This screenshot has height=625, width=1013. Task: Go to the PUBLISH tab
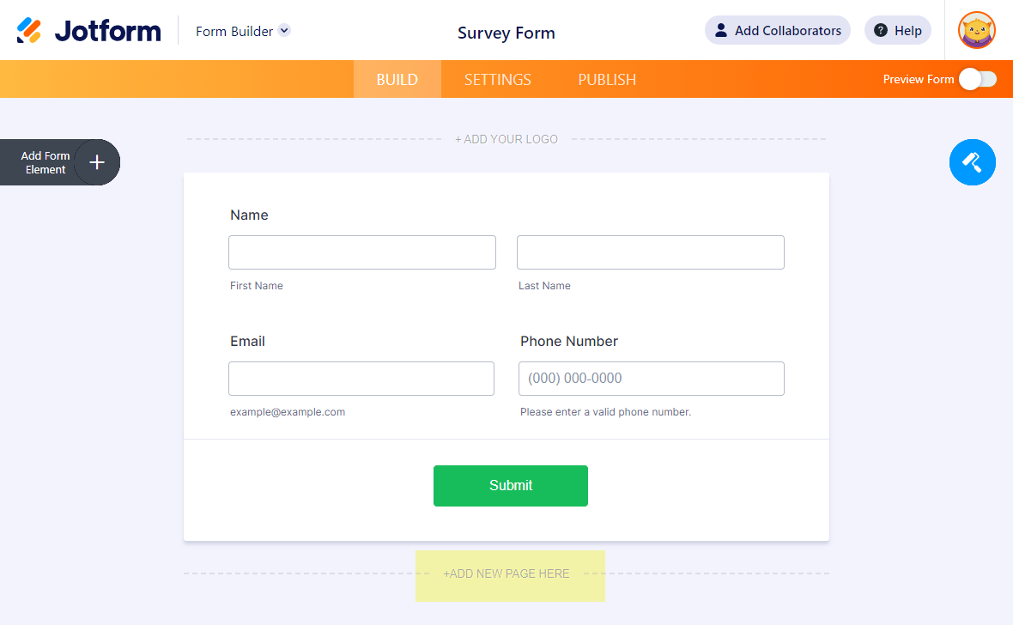[607, 80]
